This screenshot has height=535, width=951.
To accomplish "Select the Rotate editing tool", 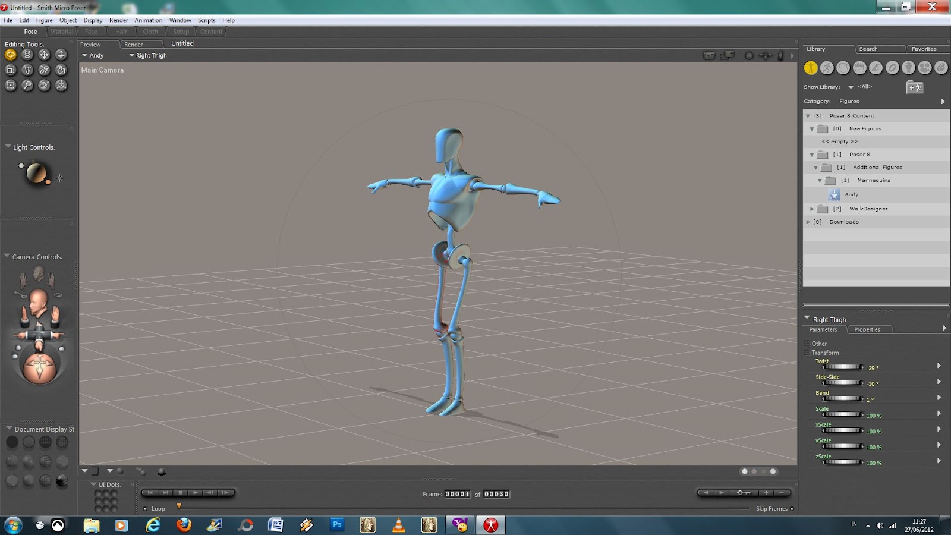I will point(11,55).
